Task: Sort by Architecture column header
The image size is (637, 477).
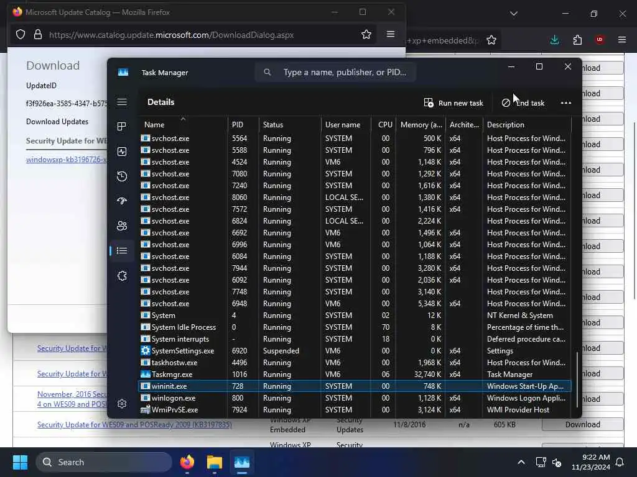Action: [464, 124]
